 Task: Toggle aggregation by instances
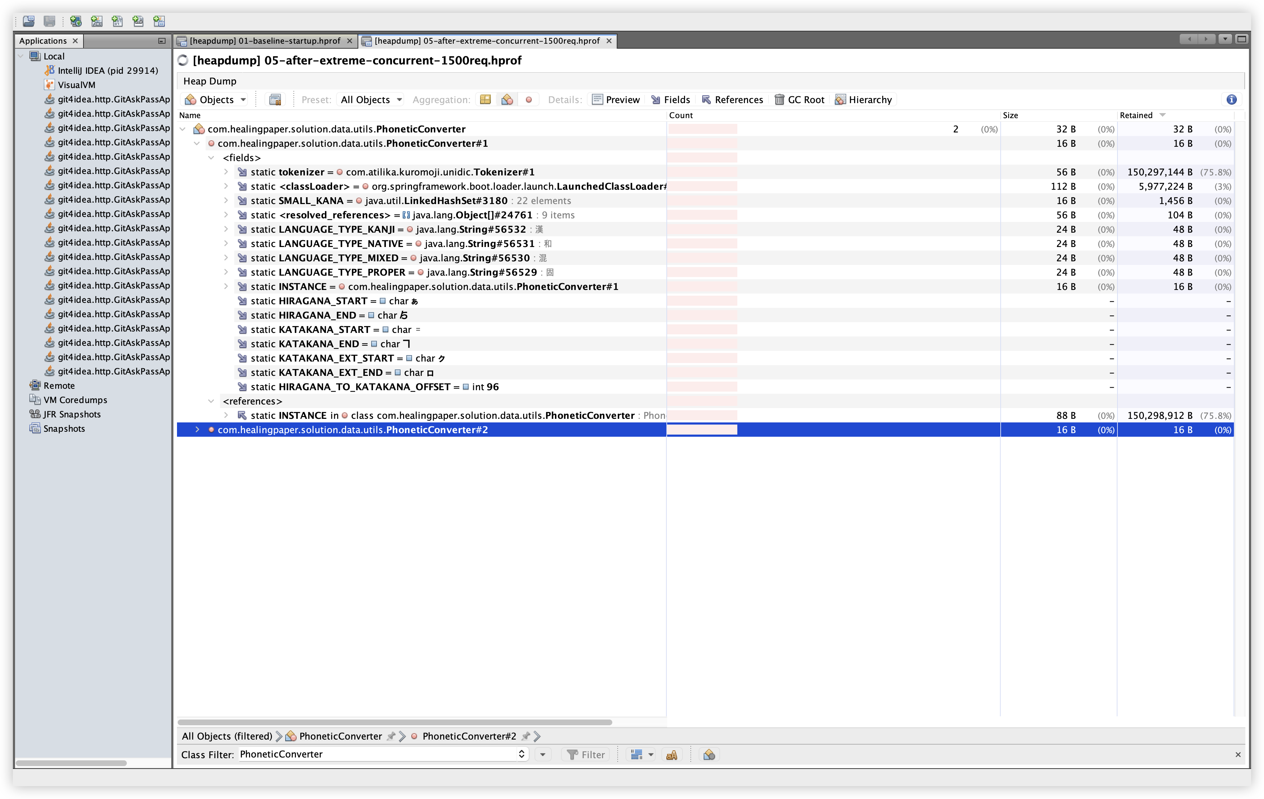(x=528, y=100)
